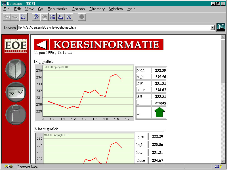Open the Edit menu
The image size is (227, 170).
tap(17, 9)
